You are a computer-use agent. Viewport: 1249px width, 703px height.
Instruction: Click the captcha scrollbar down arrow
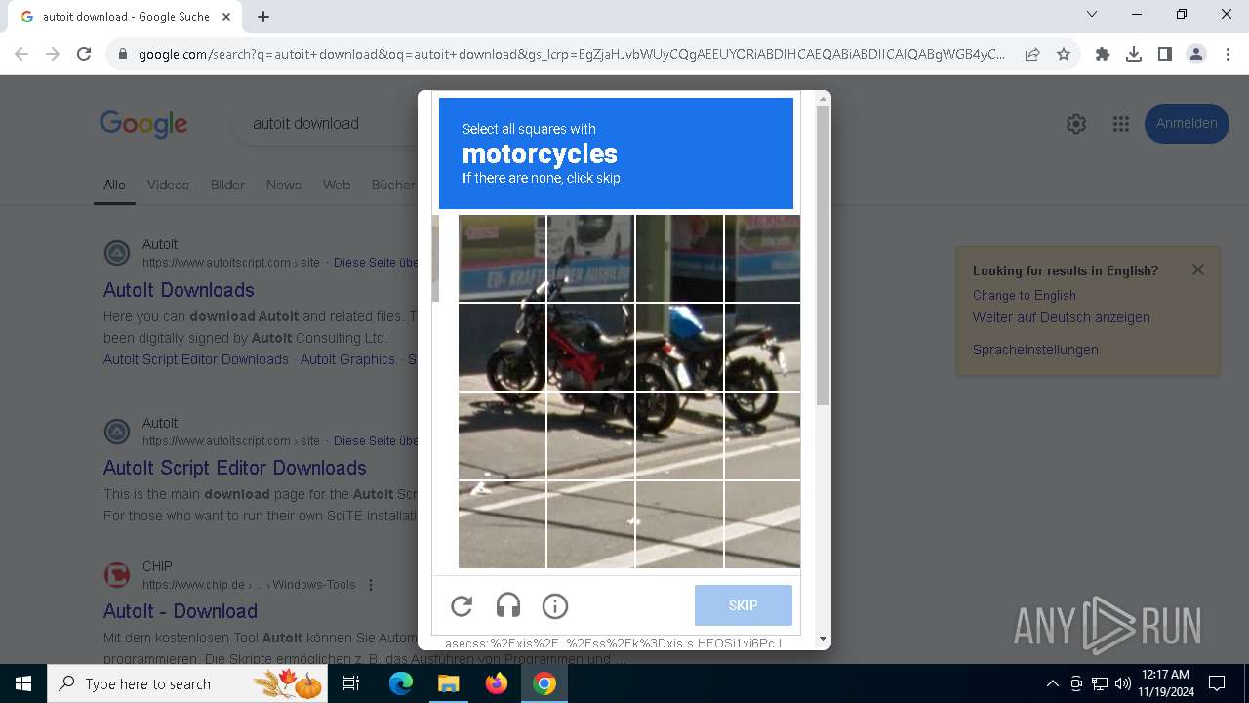tap(823, 640)
